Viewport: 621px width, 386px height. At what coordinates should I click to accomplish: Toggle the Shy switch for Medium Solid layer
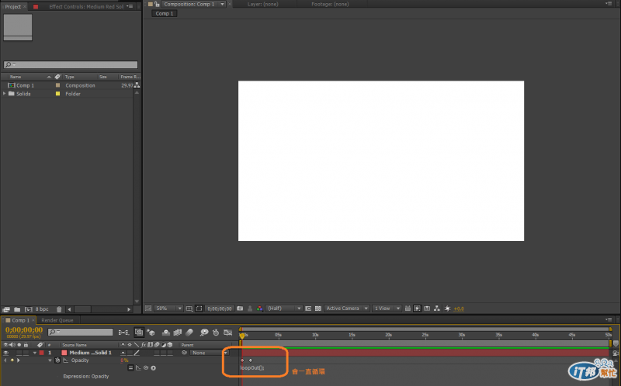pyautogui.click(x=123, y=353)
